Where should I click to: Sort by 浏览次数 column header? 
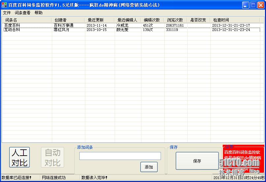[x=175, y=20]
